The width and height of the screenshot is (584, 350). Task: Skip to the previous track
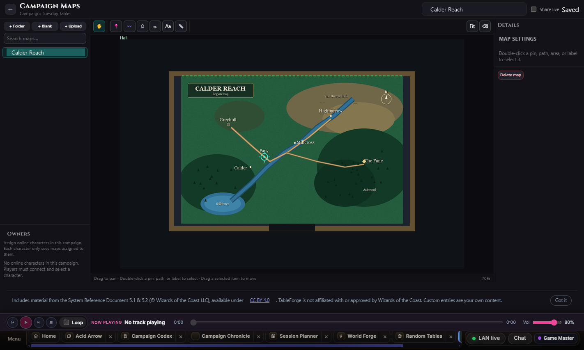(x=13, y=323)
